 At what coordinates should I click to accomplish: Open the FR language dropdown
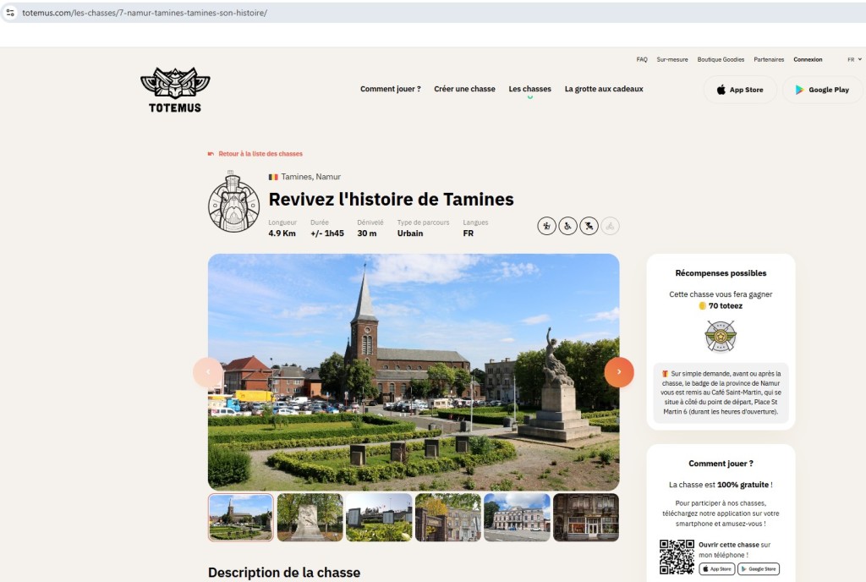pos(854,59)
